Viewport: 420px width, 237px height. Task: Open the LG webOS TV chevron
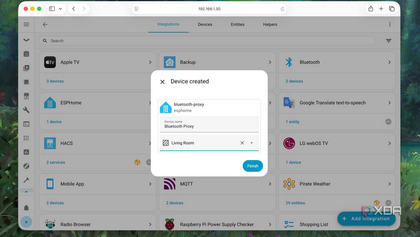(x=390, y=143)
